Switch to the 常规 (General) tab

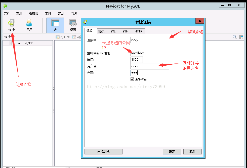pos(91,31)
